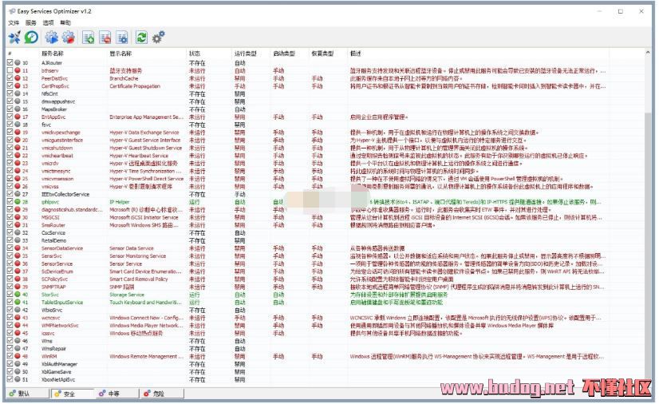Viewport: 659px width, 404px height.
Task: Uncheck the vmickvpexchange row checkbox
Action: tap(10, 133)
